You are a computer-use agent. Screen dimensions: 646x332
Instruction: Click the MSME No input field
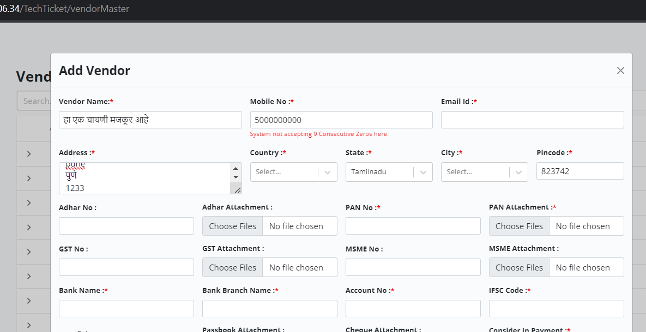point(413,267)
